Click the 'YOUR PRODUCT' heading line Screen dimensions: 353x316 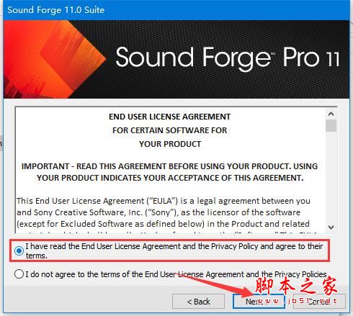coord(170,144)
